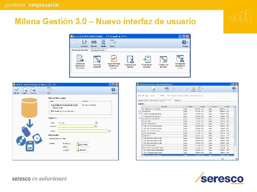Image resolution: width=257 pixels, height=192 pixels.
Task: Click first-record arrow at request window bottom
Action: 222,159
